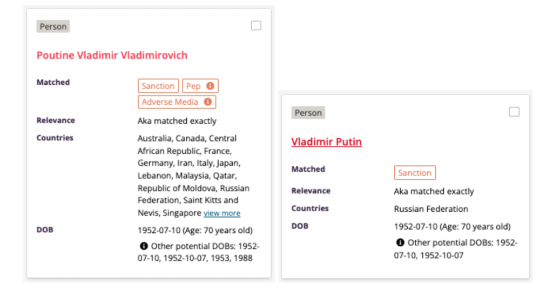Click info icon on Adverse Media tag

click(x=207, y=102)
